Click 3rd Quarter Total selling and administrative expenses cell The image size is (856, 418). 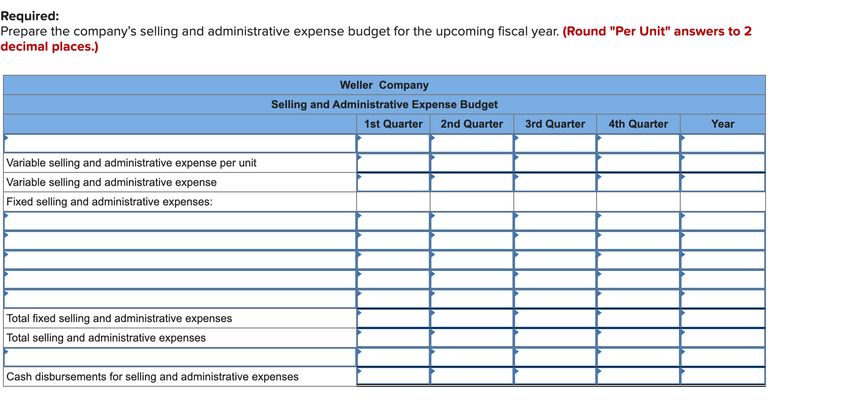pyautogui.click(x=555, y=338)
